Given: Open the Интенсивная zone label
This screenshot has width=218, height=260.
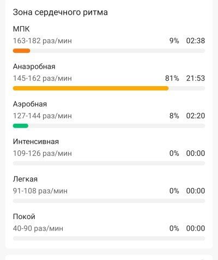Looking at the screenshot, I should pyautogui.click(x=36, y=142).
